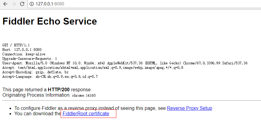Click the 'Accept-Encoding: gzip, deflate, br' line
The height and width of the screenshot is (126, 261).
click(x=36, y=72)
